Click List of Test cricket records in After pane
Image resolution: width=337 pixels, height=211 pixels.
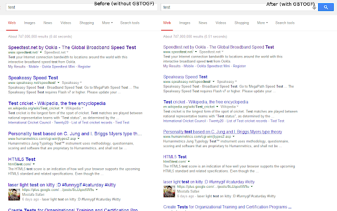pyautogui.click(x=247, y=121)
